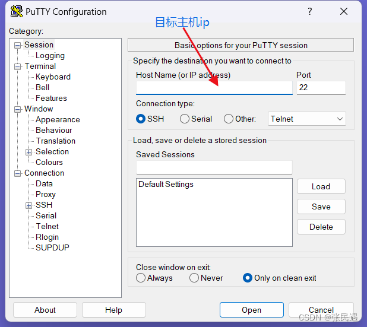Collapse the Window tree node
Image resolution: width=367 pixels, height=327 pixels.
click(x=18, y=109)
